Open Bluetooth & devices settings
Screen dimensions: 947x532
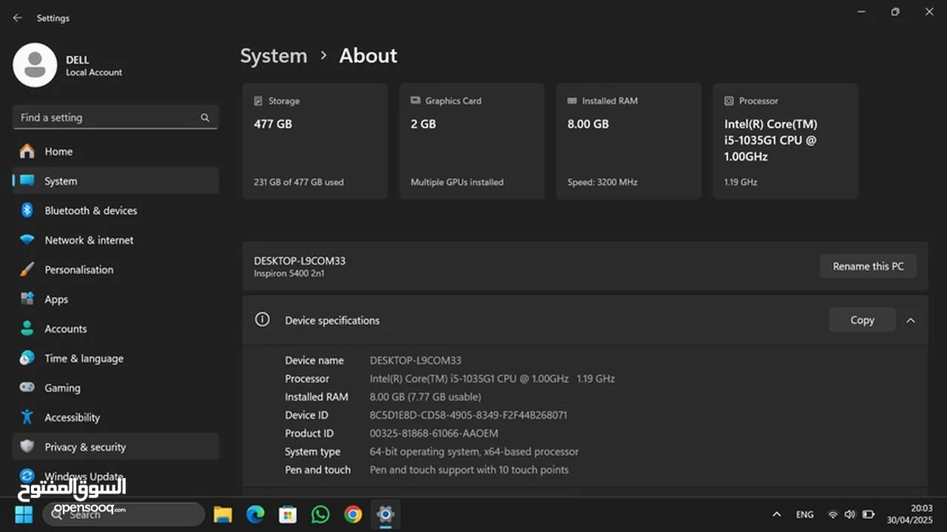pyautogui.click(x=115, y=211)
